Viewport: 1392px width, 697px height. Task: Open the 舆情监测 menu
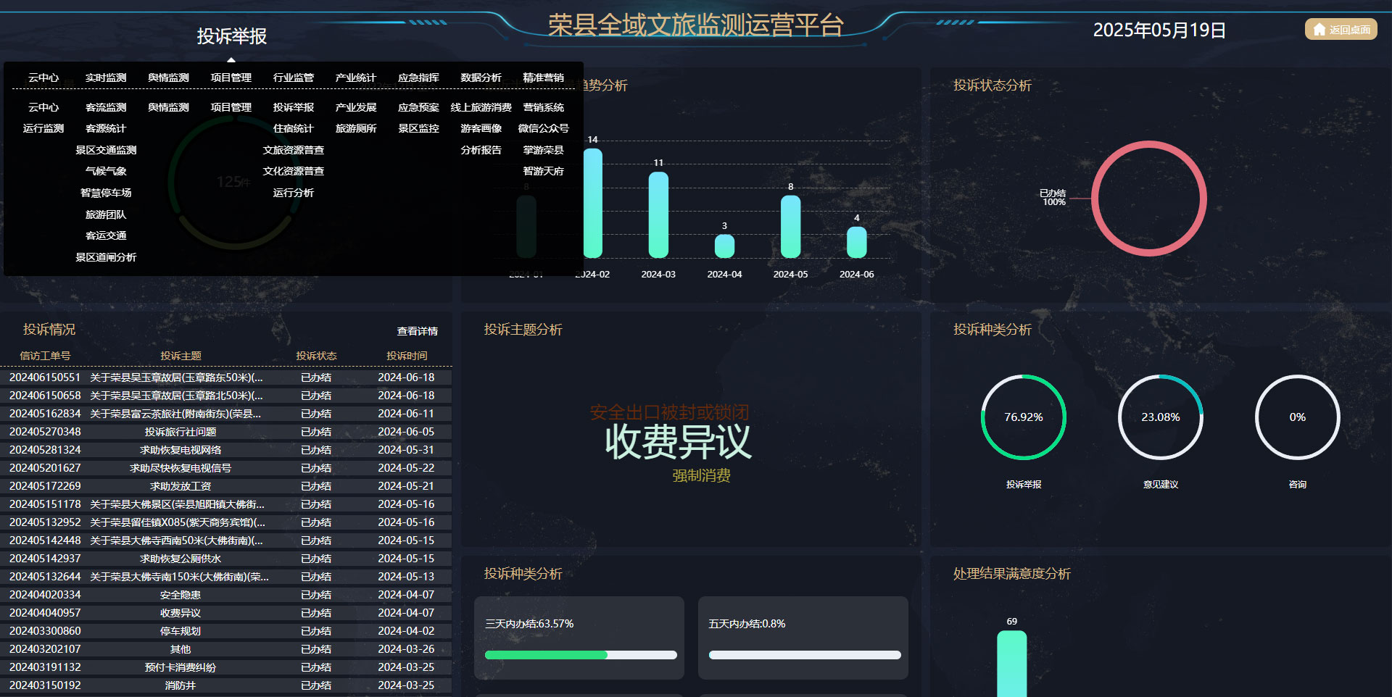tap(168, 77)
